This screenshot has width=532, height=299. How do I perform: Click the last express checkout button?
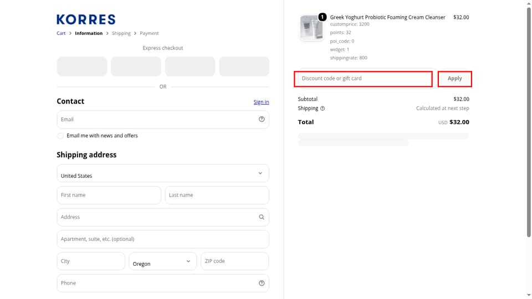244,66
